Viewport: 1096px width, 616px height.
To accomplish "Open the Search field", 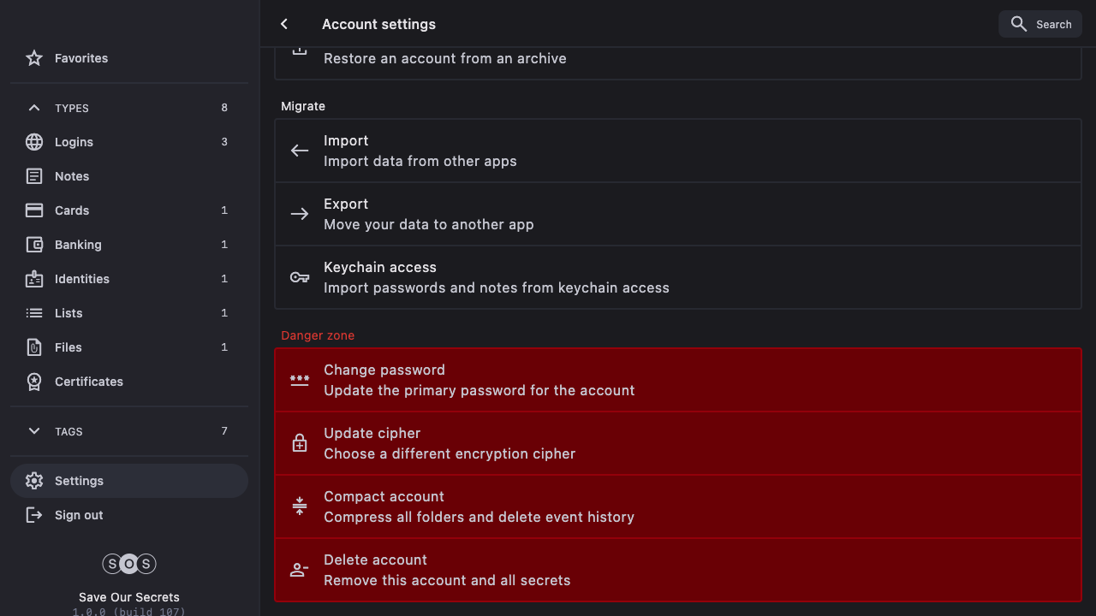I will tap(1040, 24).
